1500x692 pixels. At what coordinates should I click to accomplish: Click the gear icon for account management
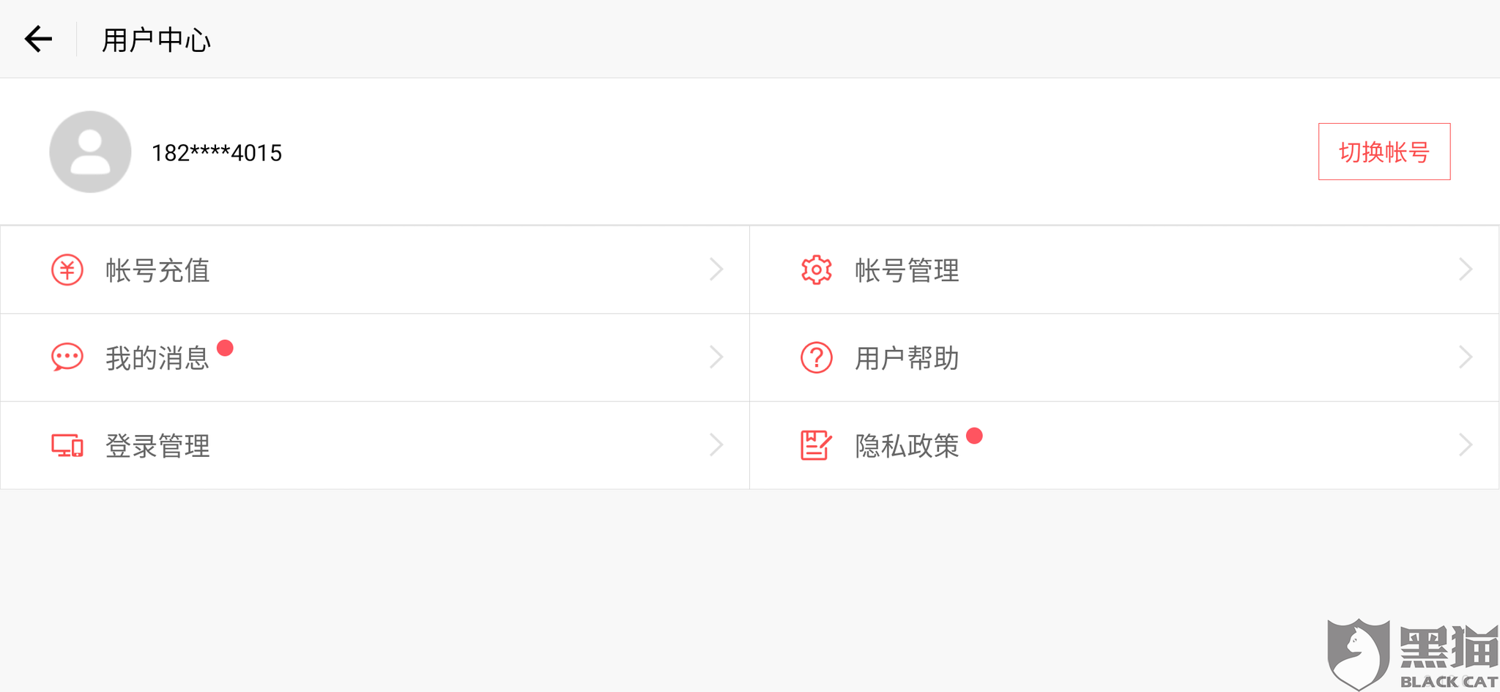tap(816, 270)
